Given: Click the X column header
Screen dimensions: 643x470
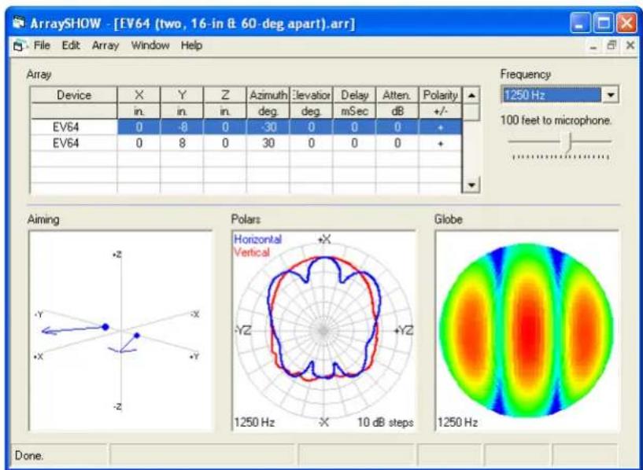Looking at the screenshot, I should coord(139,95).
